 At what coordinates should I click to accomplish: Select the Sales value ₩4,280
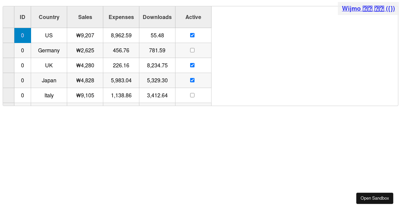[x=85, y=65]
